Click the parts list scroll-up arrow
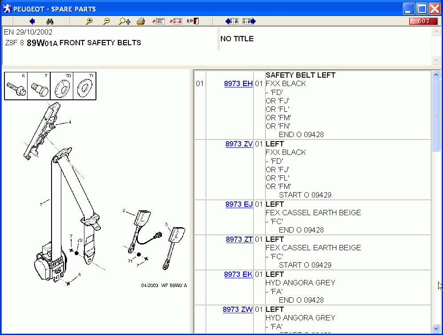This screenshot has height=335, width=443. [436, 75]
